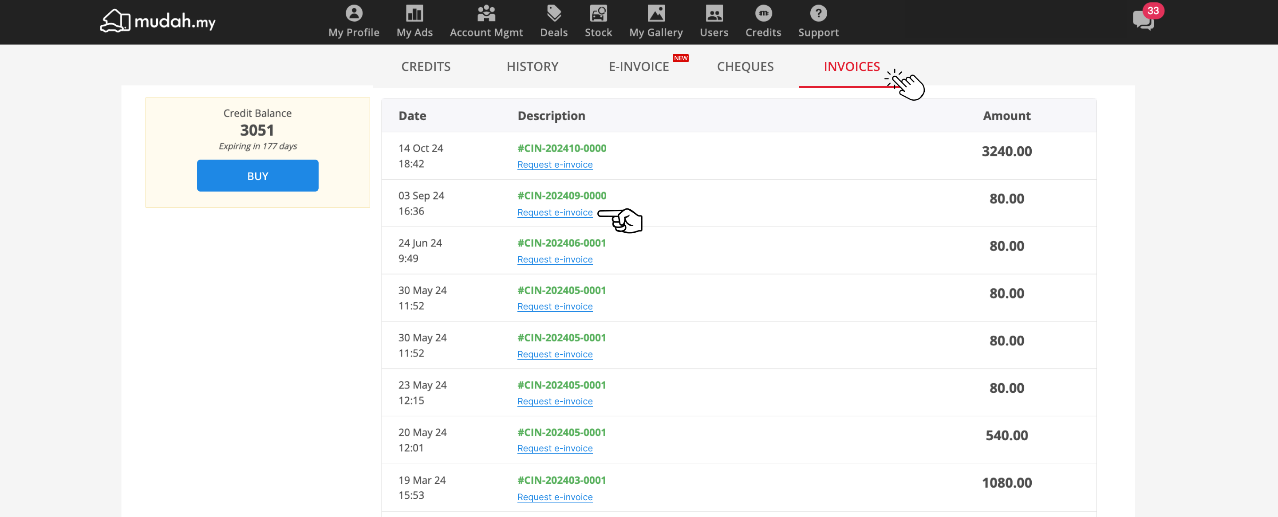1278x517 pixels.
Task: Open Account Mgmt people icon
Action: (486, 13)
